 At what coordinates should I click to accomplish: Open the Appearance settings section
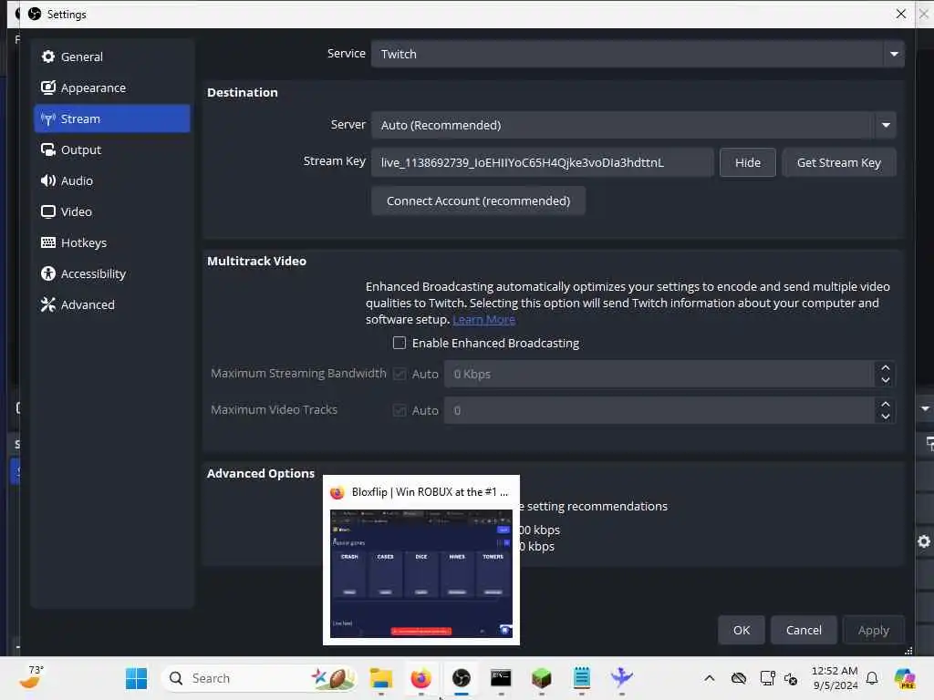click(112, 87)
